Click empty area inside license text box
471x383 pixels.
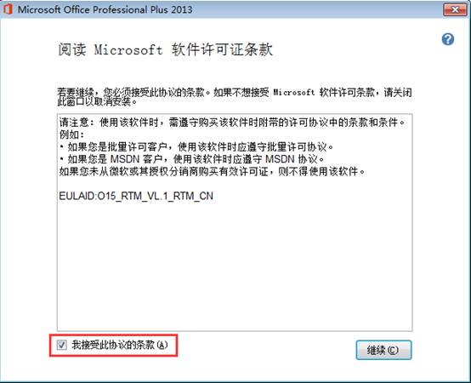click(x=235, y=265)
